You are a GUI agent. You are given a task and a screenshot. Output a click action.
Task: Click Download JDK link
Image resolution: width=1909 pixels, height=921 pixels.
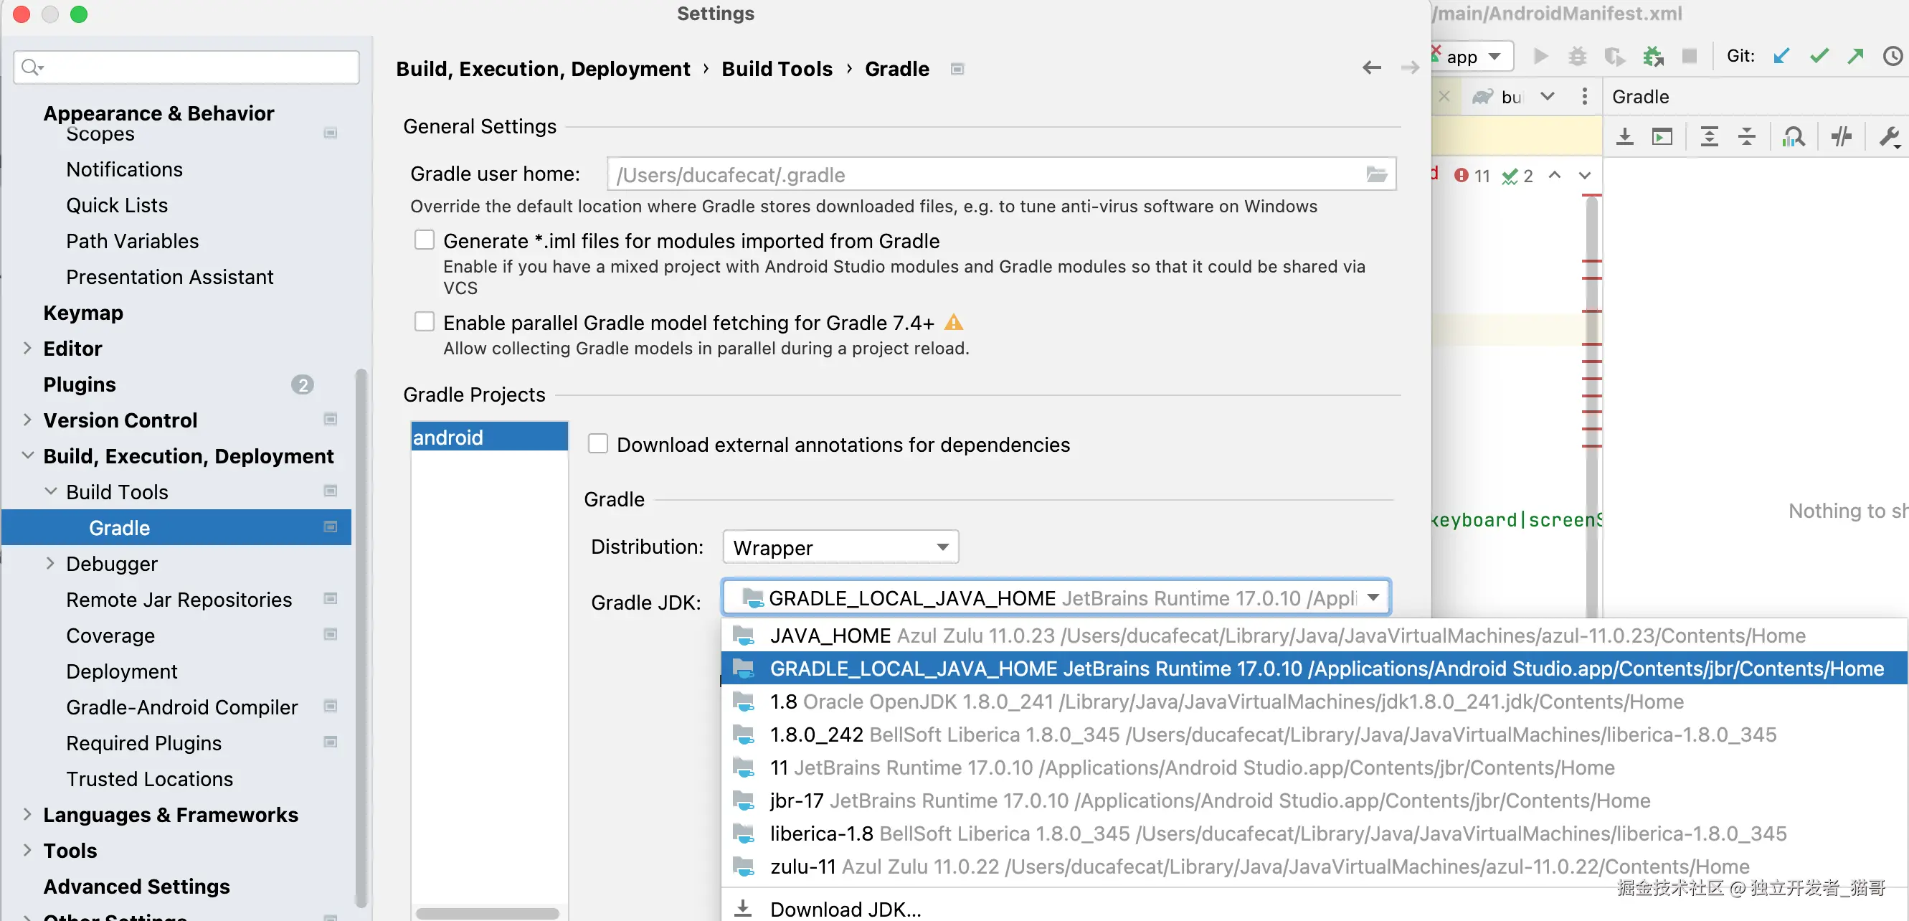845,908
